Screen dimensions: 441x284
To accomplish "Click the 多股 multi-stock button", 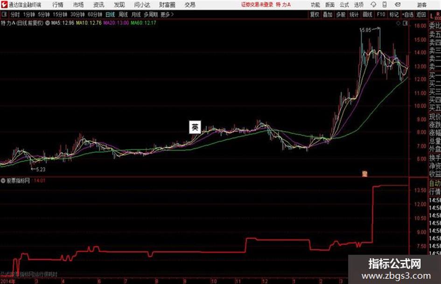I will (341, 14).
